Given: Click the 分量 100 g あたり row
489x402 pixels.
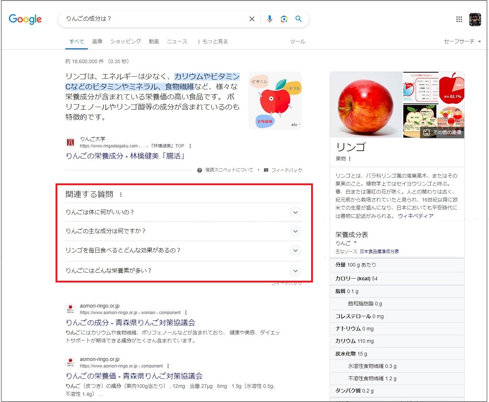Looking at the screenshot, I should click(397, 265).
